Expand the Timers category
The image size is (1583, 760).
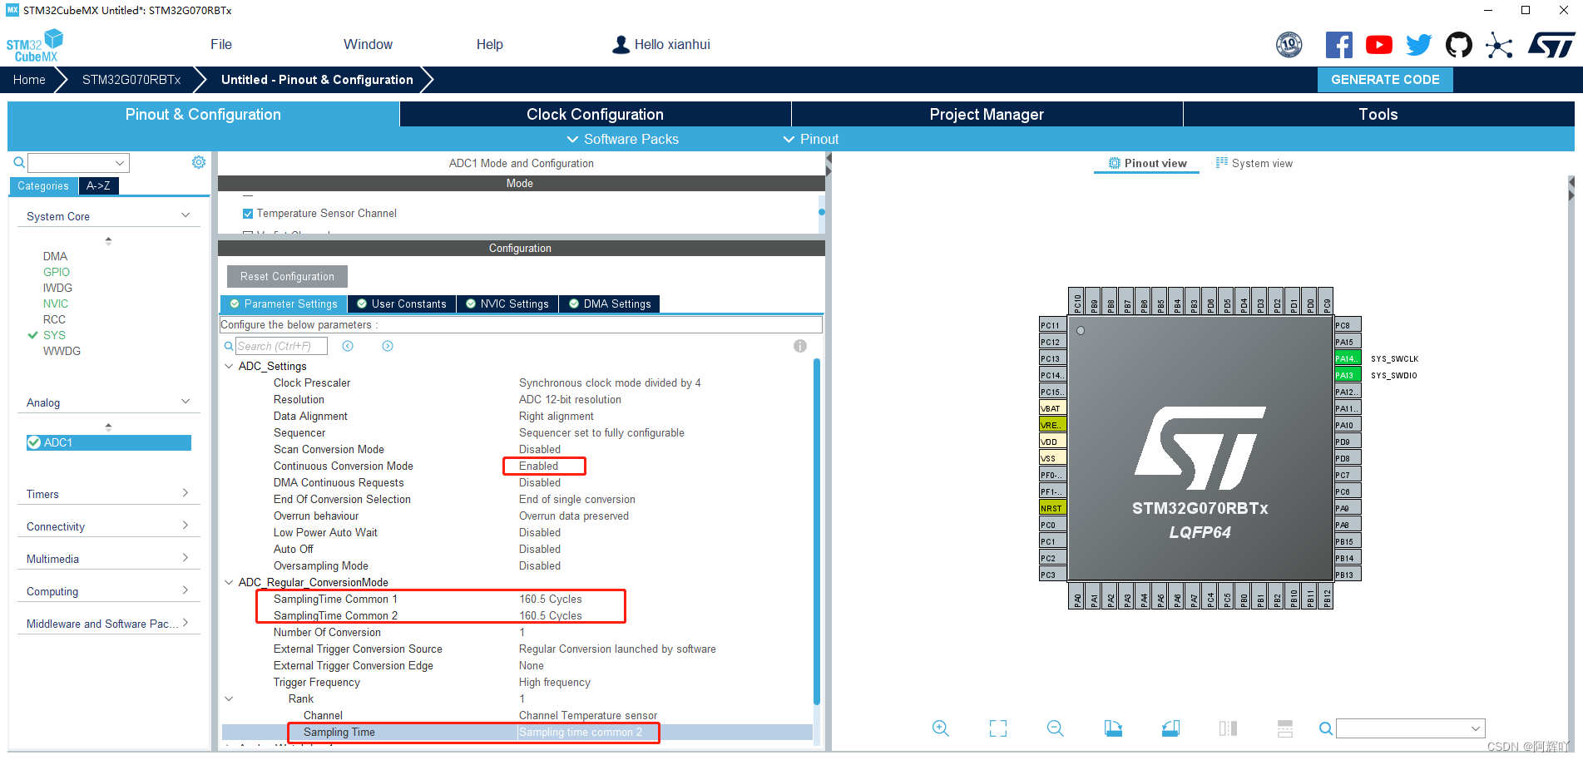186,493
